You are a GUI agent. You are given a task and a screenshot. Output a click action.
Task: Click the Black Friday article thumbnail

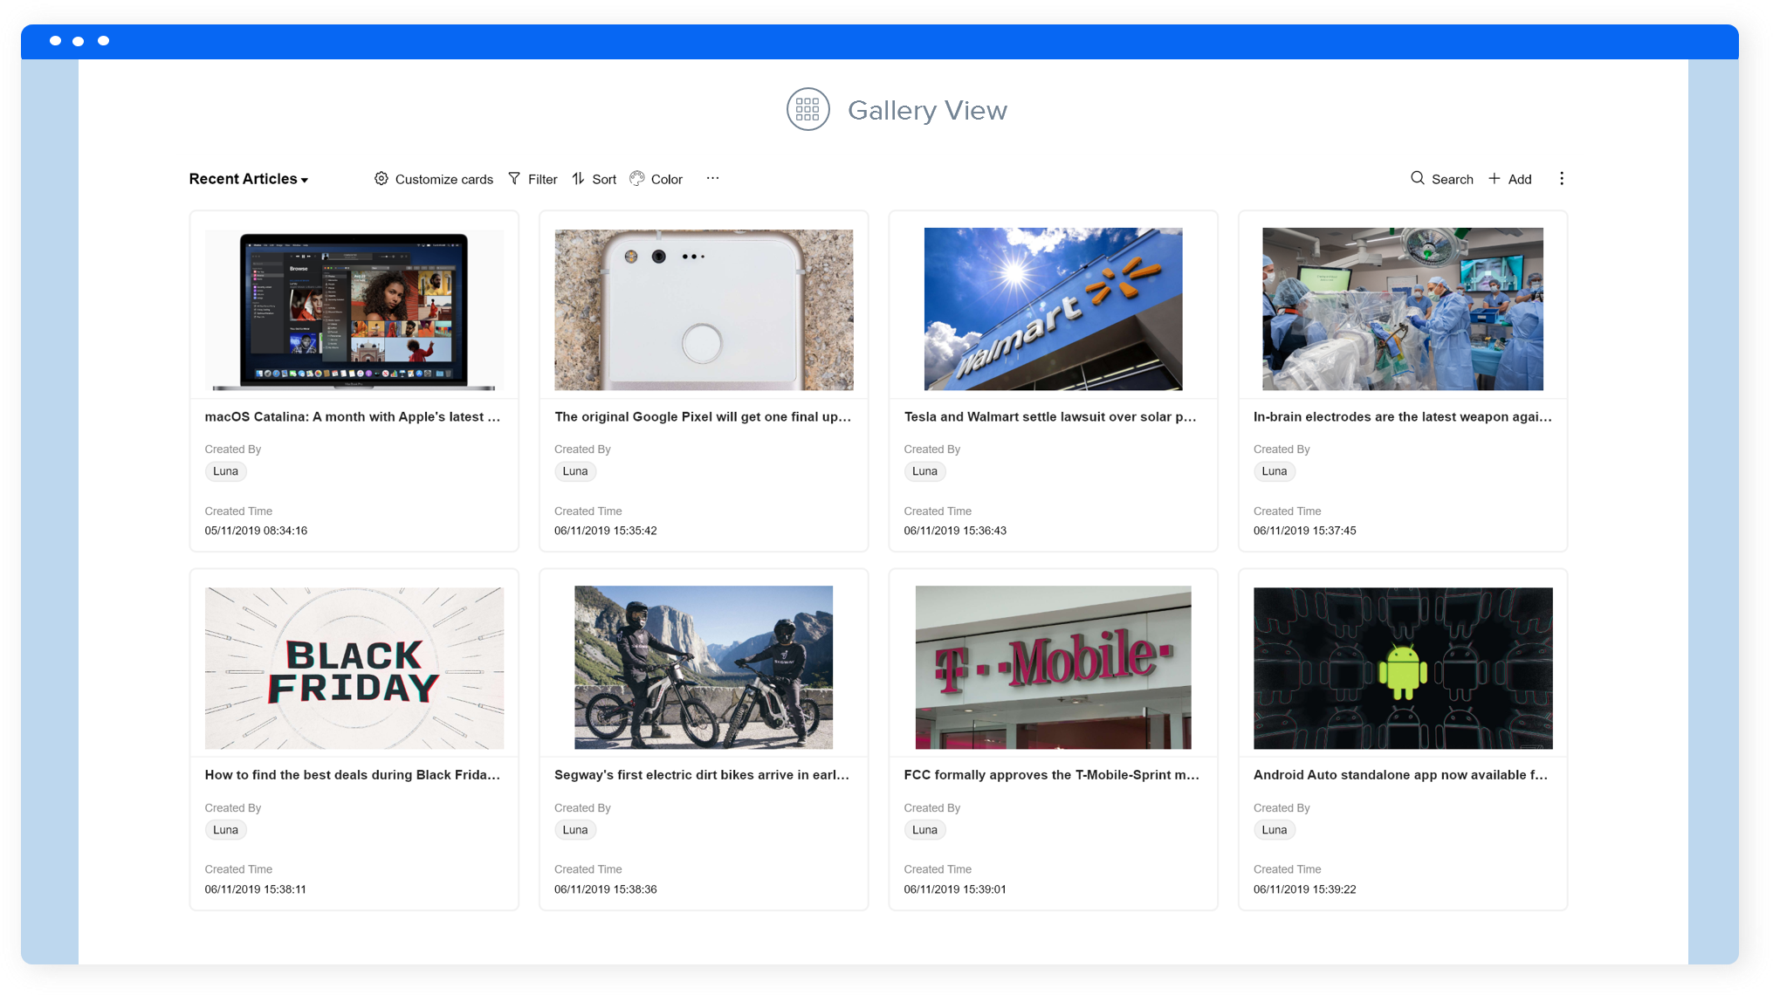354,668
